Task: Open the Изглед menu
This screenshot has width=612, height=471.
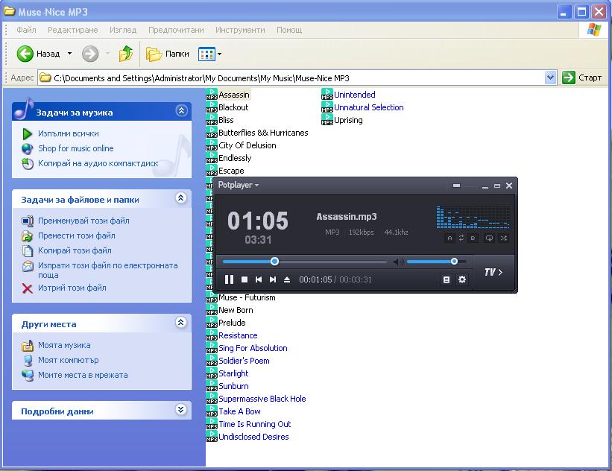Action: [x=123, y=30]
